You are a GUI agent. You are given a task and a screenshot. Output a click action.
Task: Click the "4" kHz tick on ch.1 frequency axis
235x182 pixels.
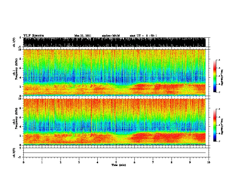pyautogui.click(x=21, y=78)
